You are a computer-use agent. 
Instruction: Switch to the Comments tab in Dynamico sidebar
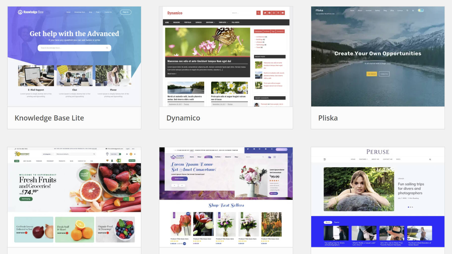(280, 31)
